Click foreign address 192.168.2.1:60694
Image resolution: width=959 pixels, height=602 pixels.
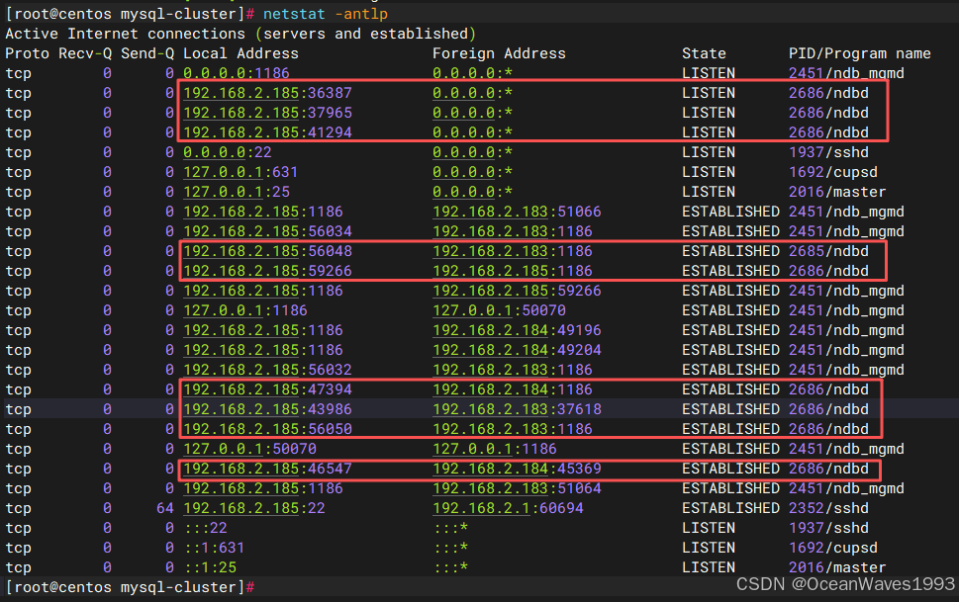(508, 508)
